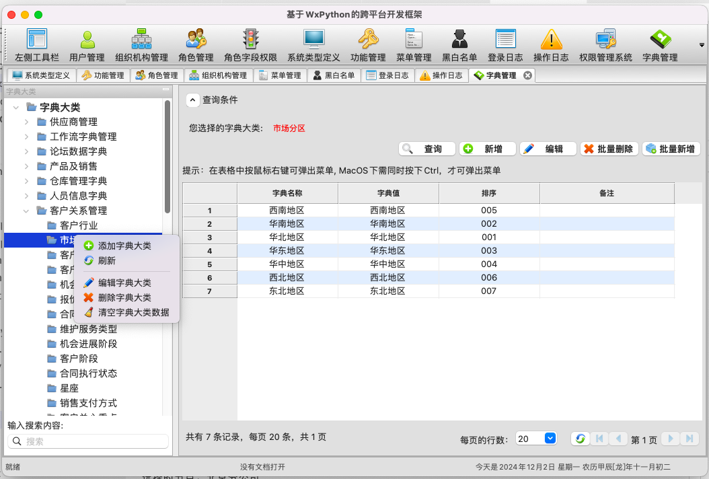Image resolution: width=709 pixels, height=479 pixels.
Task: Click the 权限管理系统 toolbar icon
Action: 605,40
